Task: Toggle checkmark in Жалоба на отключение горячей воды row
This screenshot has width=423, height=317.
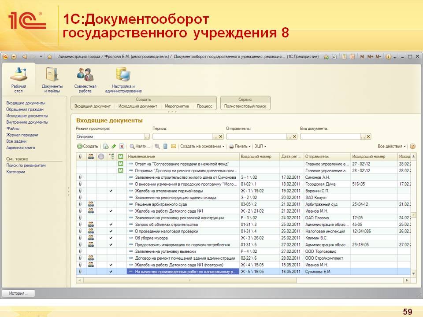Action: tap(111, 191)
